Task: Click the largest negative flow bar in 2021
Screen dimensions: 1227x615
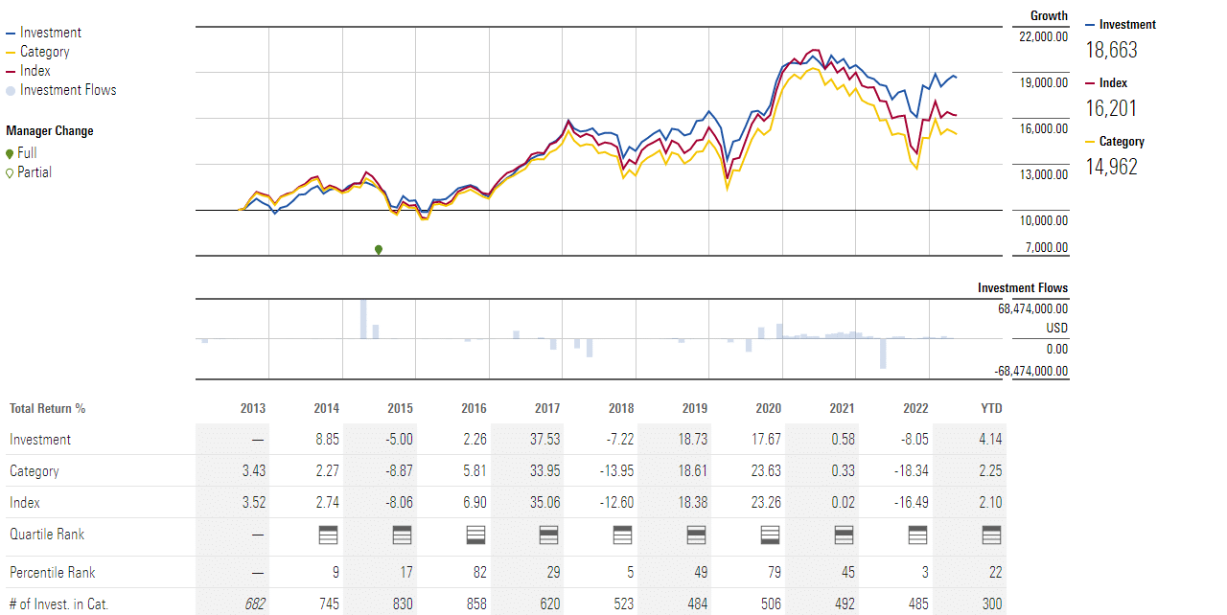Action: click(x=883, y=353)
